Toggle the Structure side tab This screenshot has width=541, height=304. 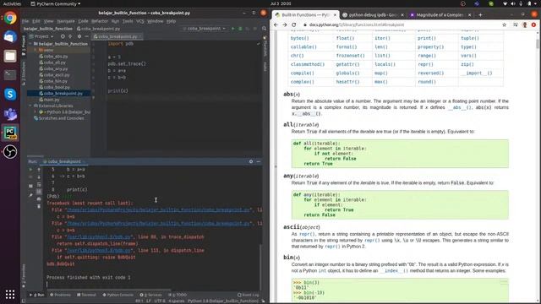(24, 73)
